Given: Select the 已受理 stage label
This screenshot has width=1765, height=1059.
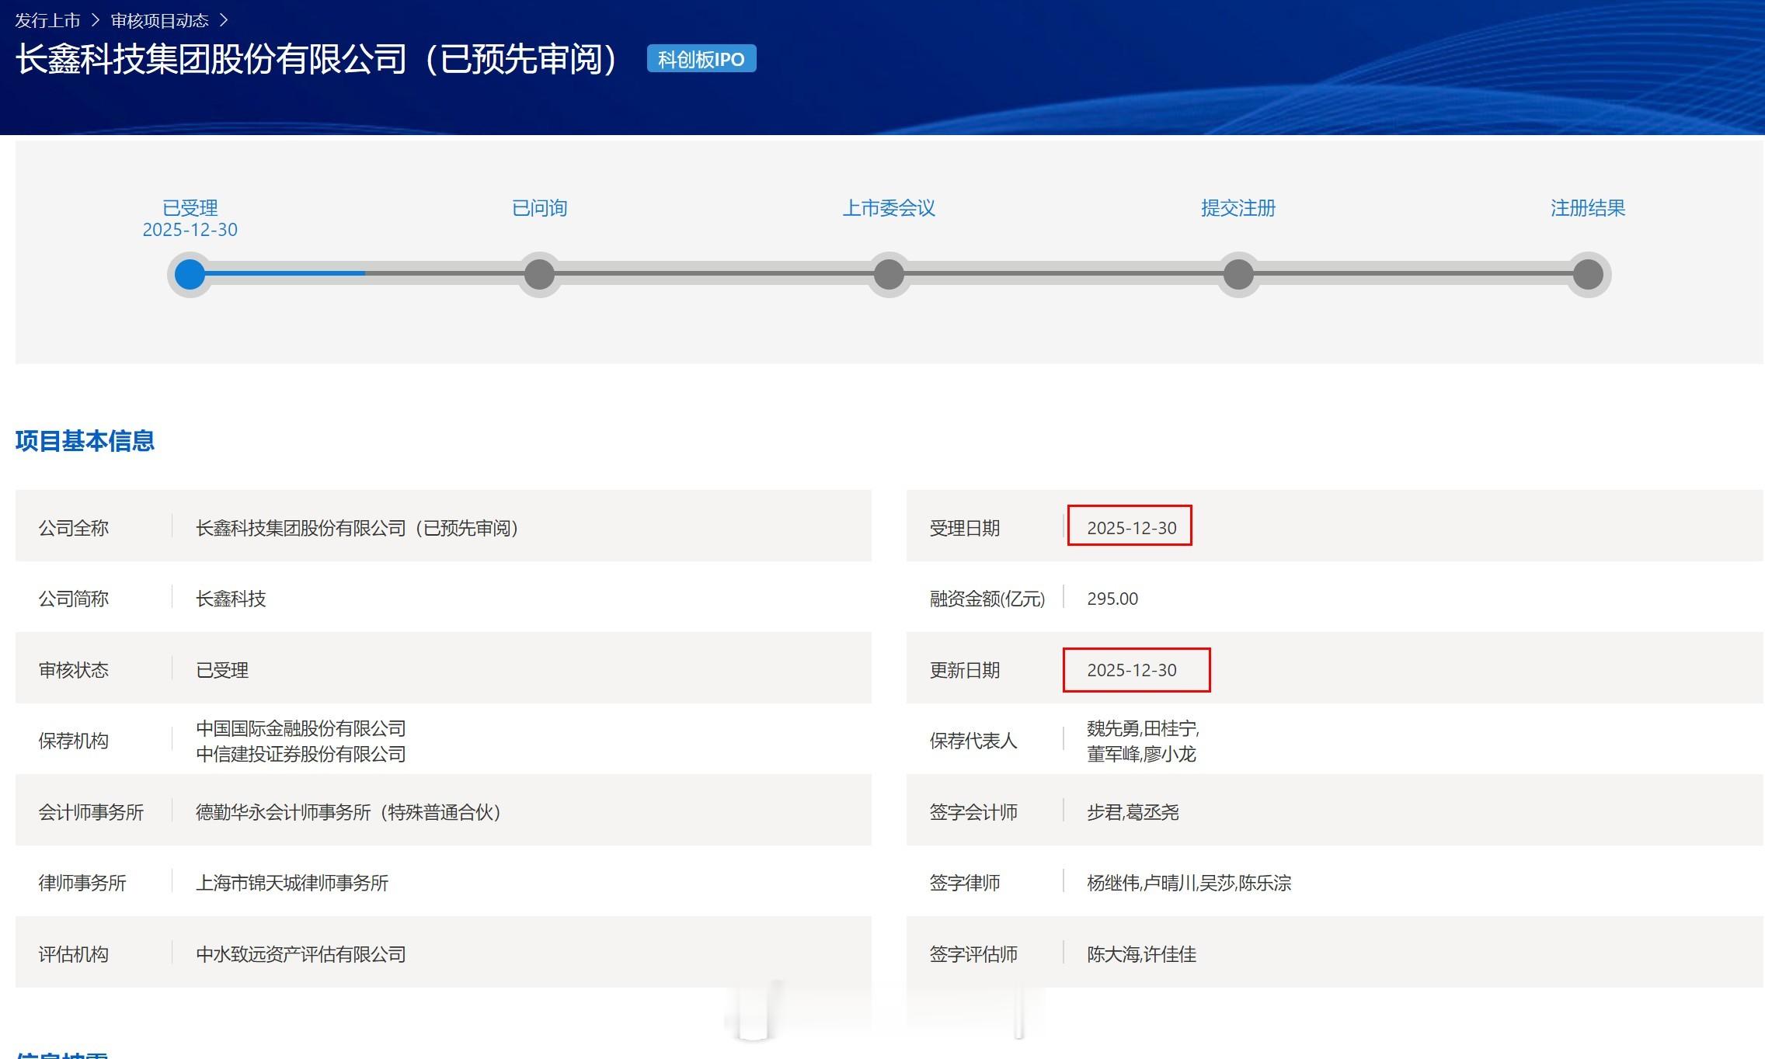Looking at the screenshot, I should (x=189, y=207).
